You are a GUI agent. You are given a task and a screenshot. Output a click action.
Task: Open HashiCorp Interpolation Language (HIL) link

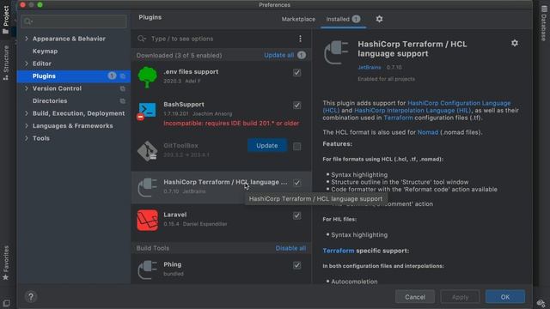pos(412,111)
